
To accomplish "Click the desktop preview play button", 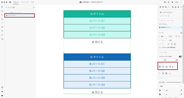I will point(172,2).
